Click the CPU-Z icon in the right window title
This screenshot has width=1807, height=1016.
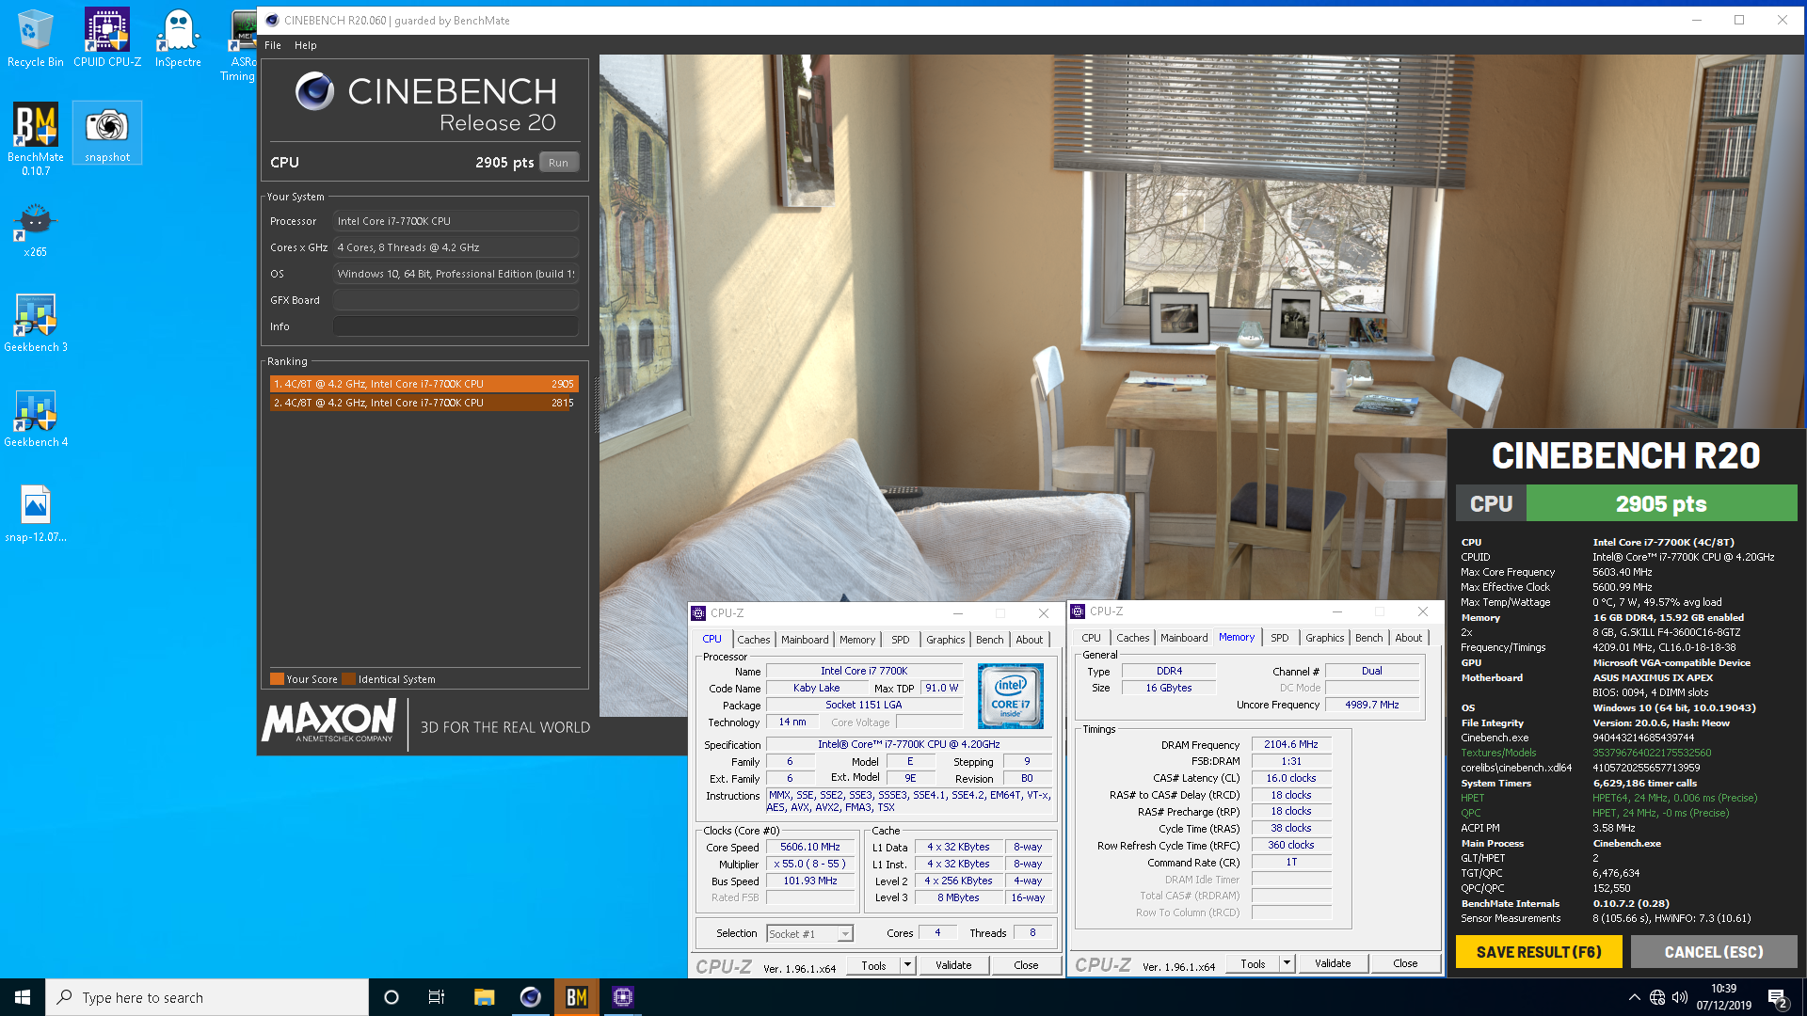(1079, 611)
